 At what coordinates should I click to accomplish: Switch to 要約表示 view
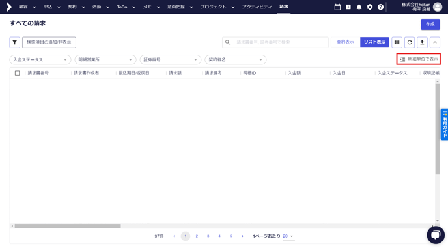(345, 42)
